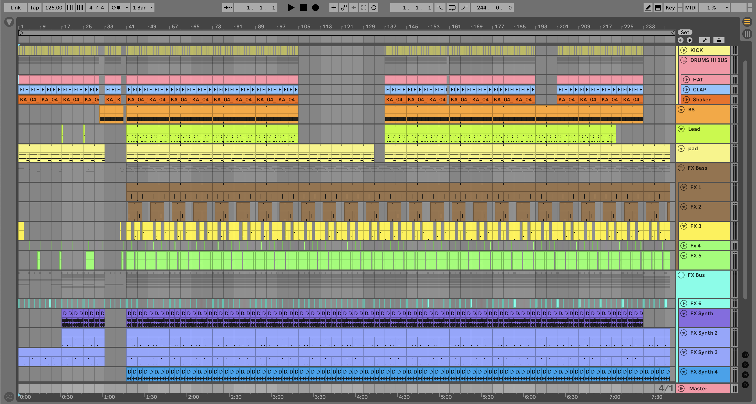Toggle the Follow playback arrow button
The height and width of the screenshot is (404, 756).
228,8
